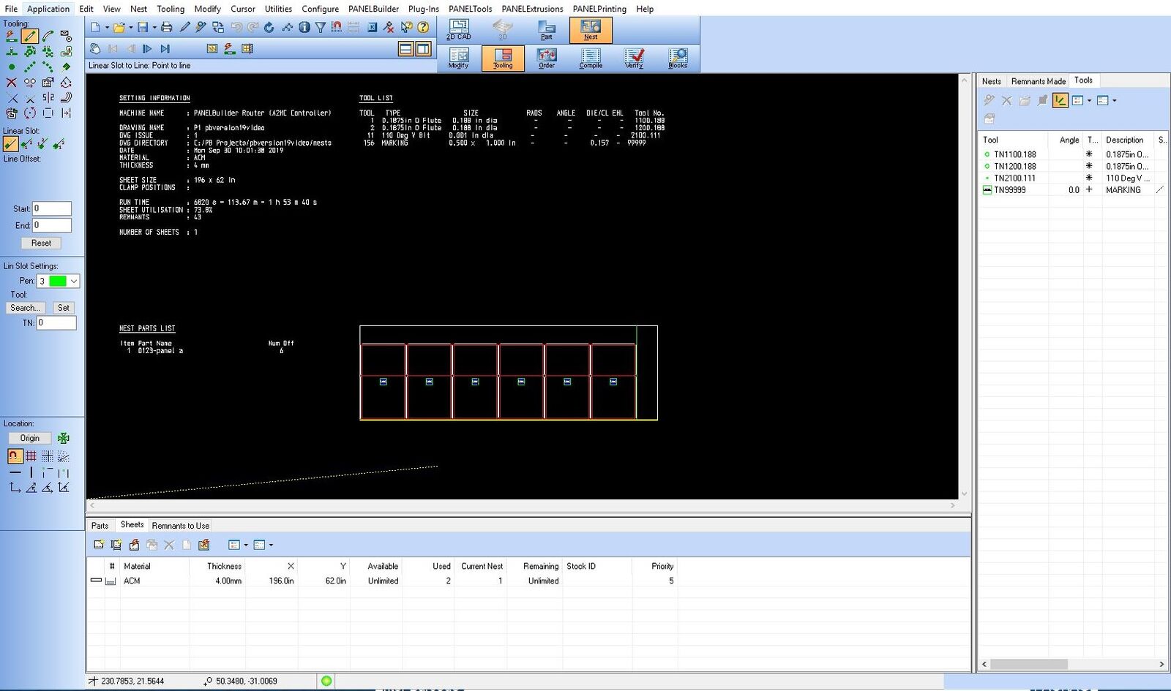Click the Origin button
This screenshot has height=691, width=1171.
click(x=30, y=438)
